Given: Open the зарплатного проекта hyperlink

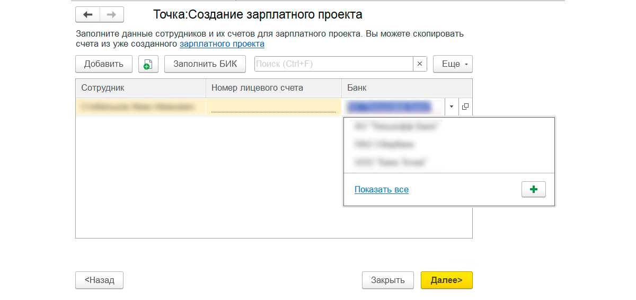Looking at the screenshot, I should click(x=222, y=44).
